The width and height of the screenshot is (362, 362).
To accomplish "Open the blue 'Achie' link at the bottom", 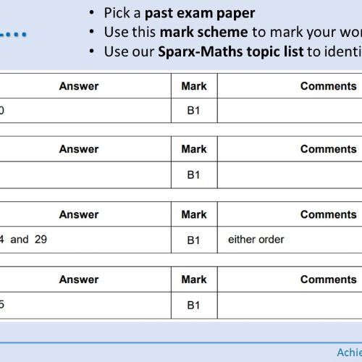I will click(x=350, y=353).
